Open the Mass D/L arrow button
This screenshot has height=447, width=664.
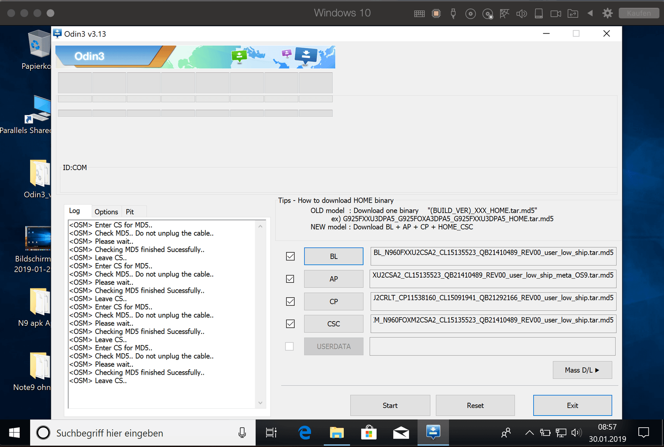(582, 370)
